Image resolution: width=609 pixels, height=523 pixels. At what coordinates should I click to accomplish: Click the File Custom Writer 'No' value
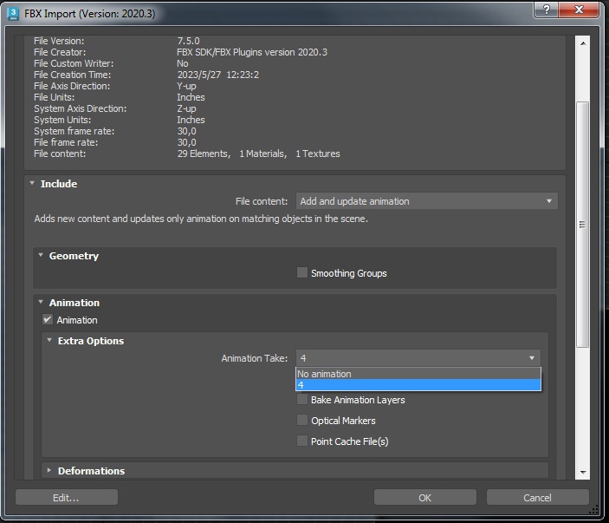point(183,63)
